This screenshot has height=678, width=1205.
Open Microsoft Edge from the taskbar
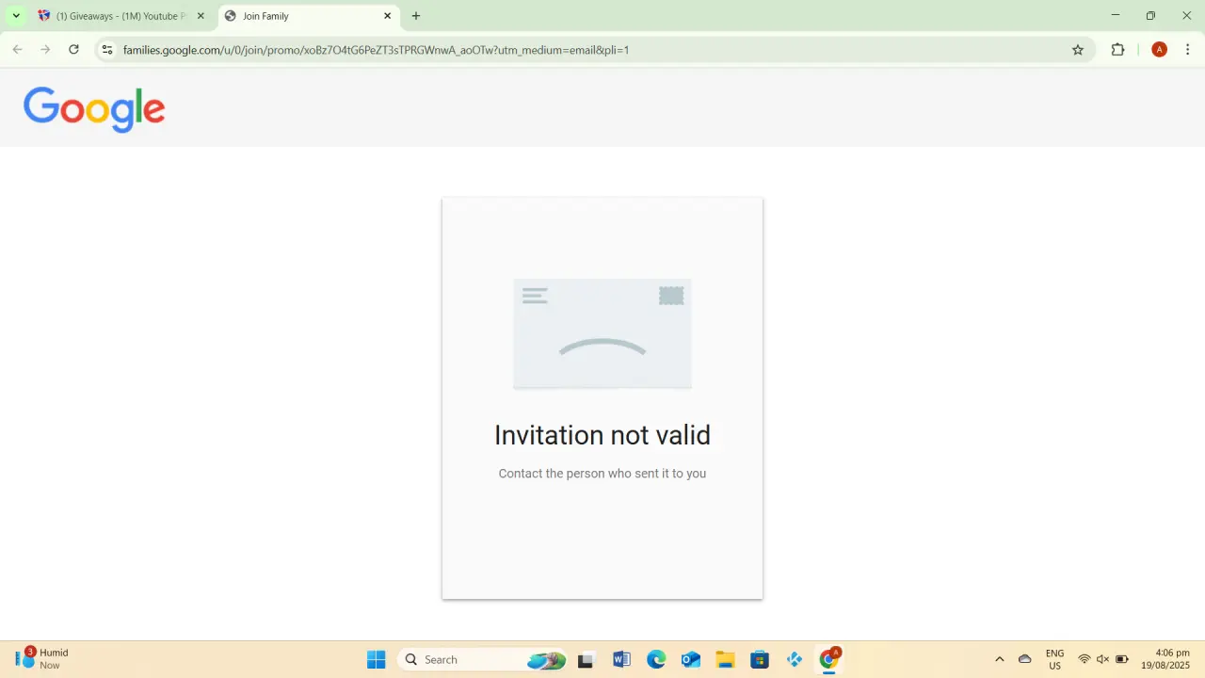[x=656, y=659]
